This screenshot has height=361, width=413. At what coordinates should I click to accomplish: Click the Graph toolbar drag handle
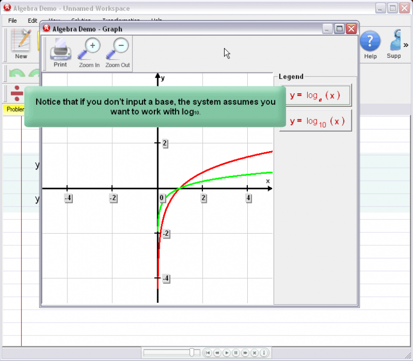[x=44, y=54]
